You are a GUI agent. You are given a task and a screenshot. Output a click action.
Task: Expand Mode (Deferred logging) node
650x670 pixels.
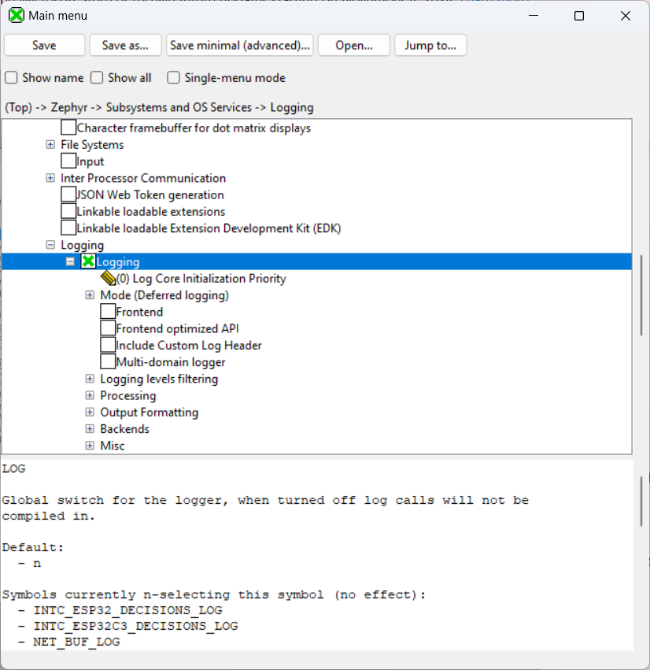click(x=90, y=294)
